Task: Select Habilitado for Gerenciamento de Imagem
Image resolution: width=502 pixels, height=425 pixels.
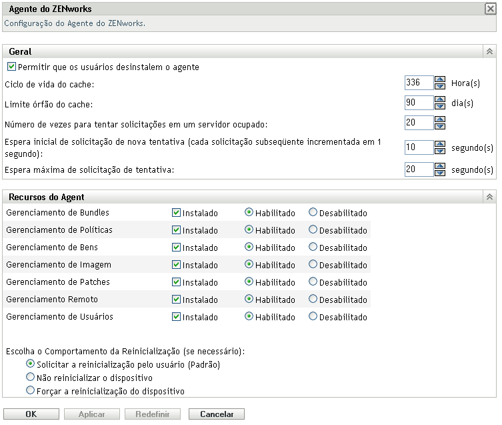Action: click(249, 264)
